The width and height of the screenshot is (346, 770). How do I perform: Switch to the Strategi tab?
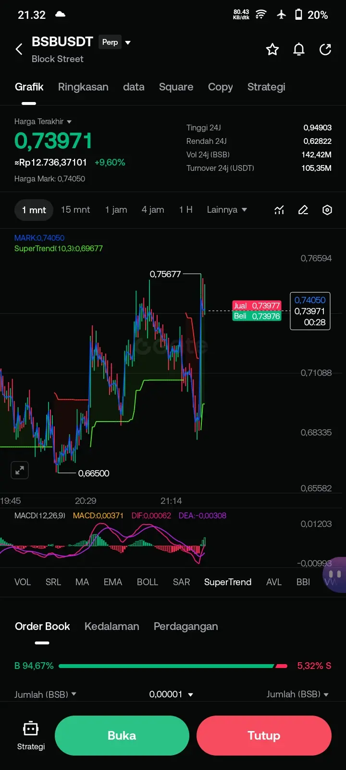point(266,87)
